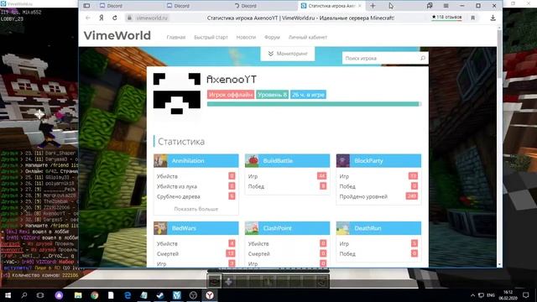
Task: Bookmark the page with the bookmark icon
Action: (x=473, y=18)
